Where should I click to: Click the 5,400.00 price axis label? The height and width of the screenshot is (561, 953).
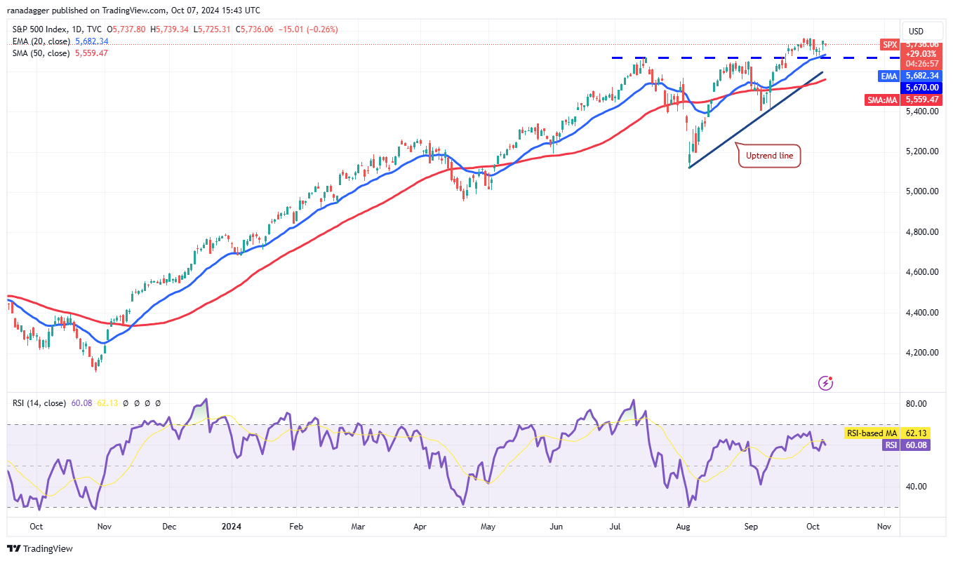(x=923, y=111)
